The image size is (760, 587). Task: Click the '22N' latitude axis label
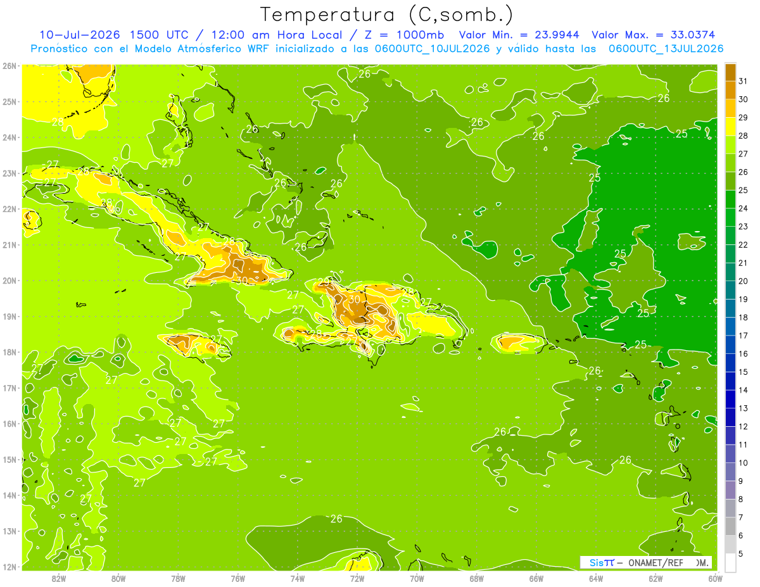coord(9,209)
